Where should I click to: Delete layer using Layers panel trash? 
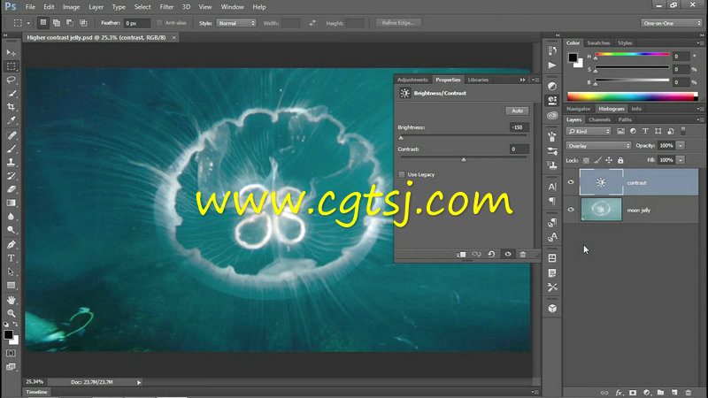click(689, 393)
